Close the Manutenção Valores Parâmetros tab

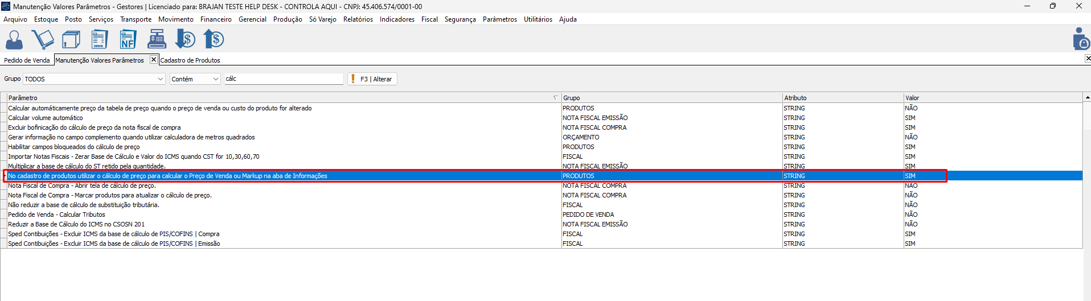[154, 60]
